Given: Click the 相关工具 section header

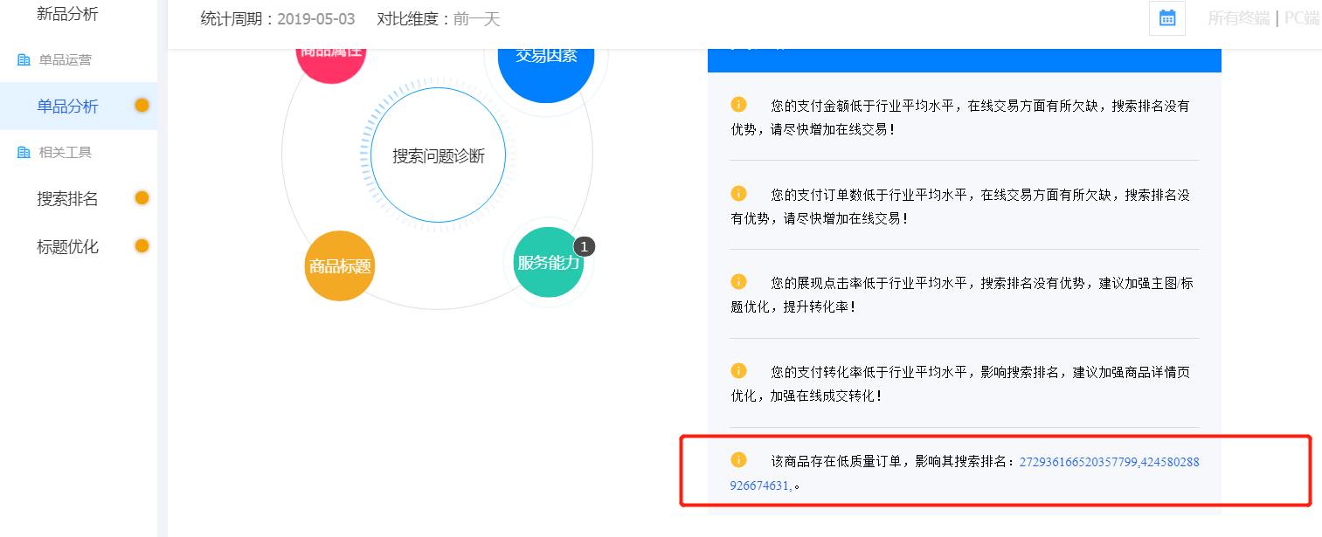Looking at the screenshot, I should tap(65, 153).
